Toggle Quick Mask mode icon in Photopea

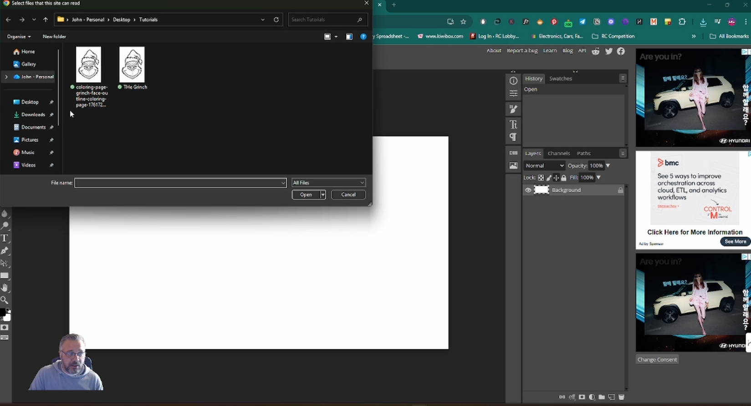pos(5,327)
